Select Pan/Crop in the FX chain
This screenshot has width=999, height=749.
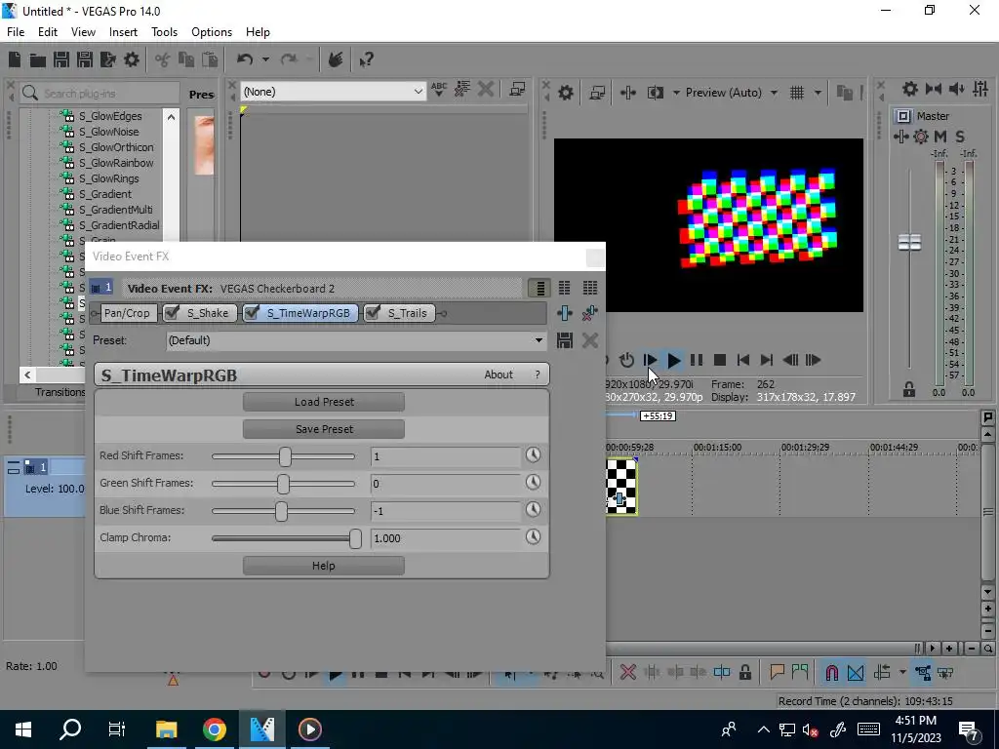pos(127,313)
